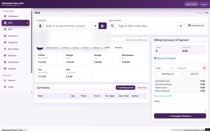Open the Cash payment method dropdown

click(164, 68)
